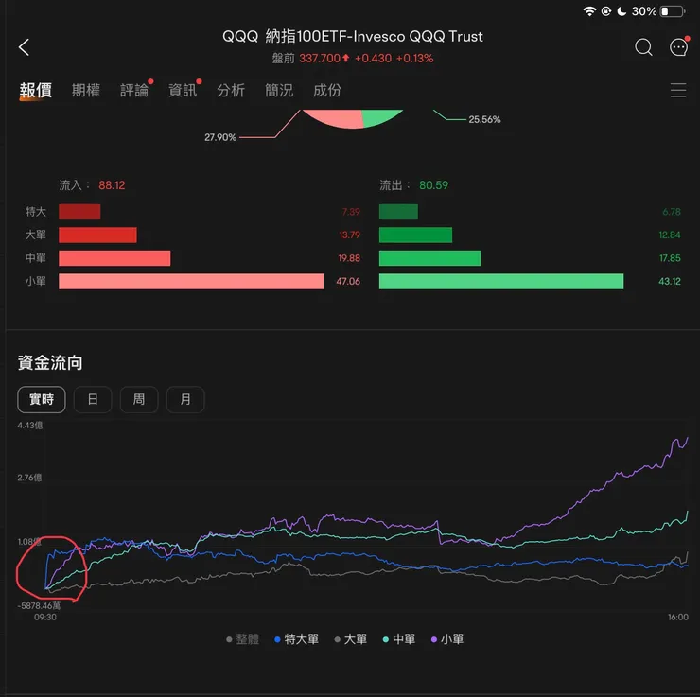Click the purple 小單 line peak
This screenshot has width=700, height=697.
pos(687,439)
